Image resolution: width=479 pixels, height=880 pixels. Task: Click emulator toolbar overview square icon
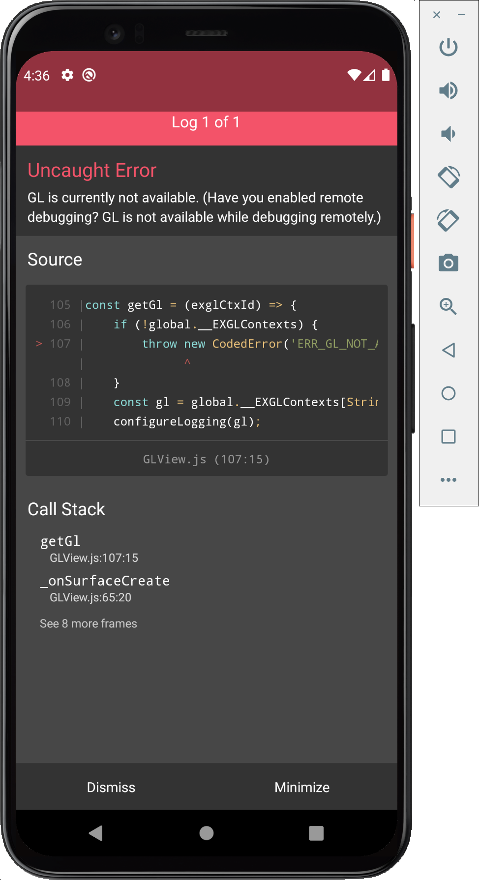(449, 437)
